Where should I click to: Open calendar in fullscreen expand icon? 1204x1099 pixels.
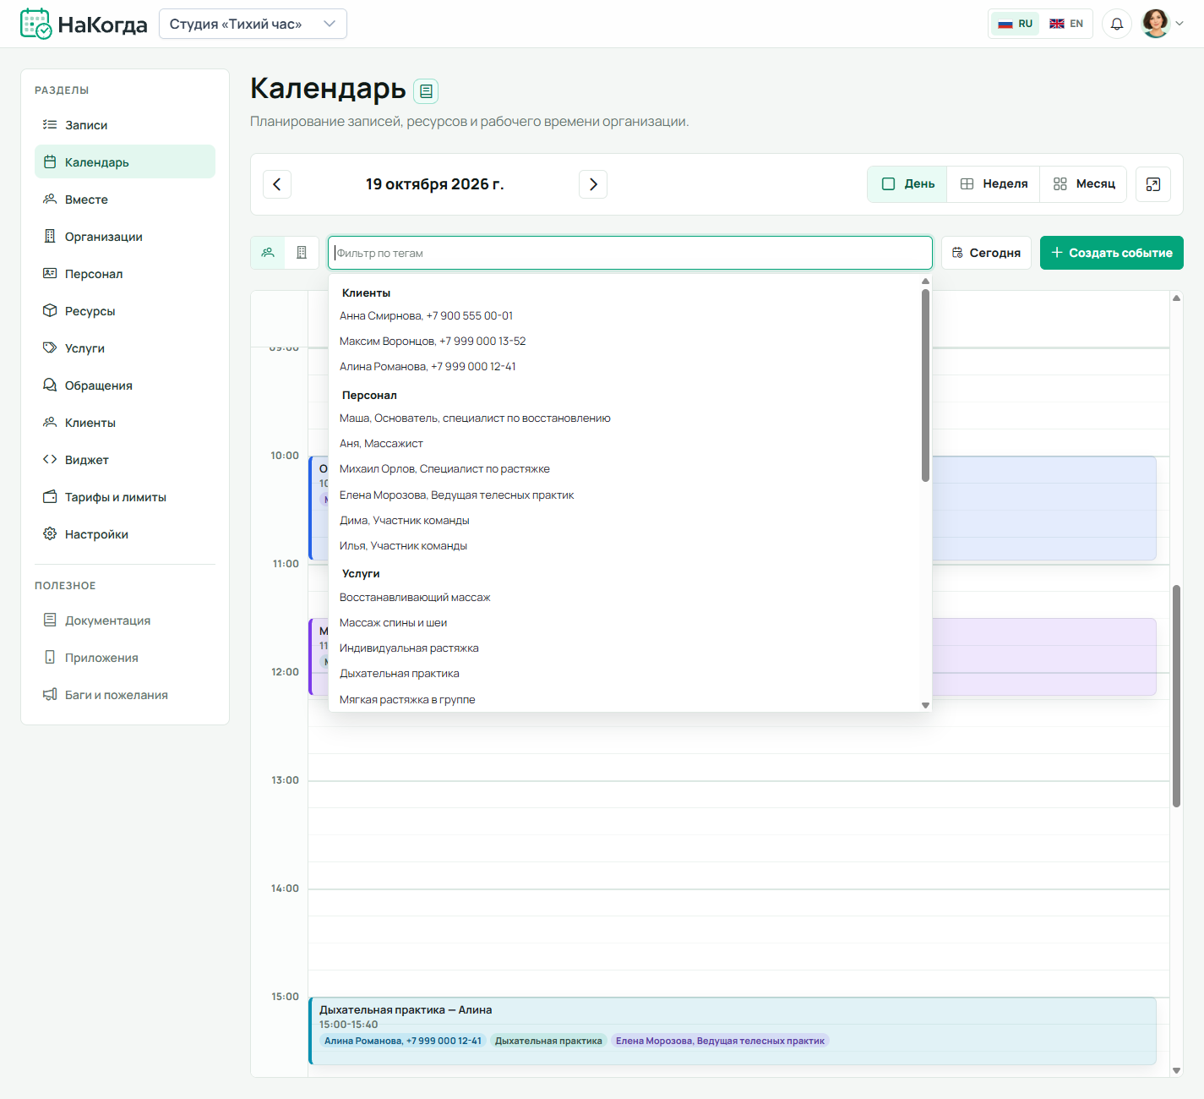(1153, 184)
